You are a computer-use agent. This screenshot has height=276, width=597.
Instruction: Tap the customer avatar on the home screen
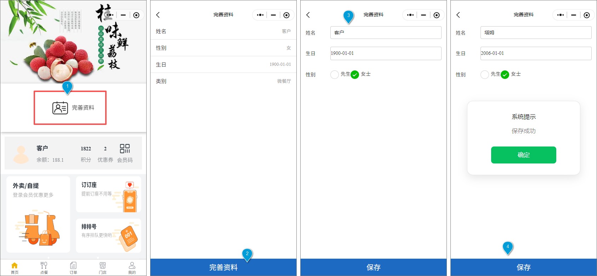(21, 154)
